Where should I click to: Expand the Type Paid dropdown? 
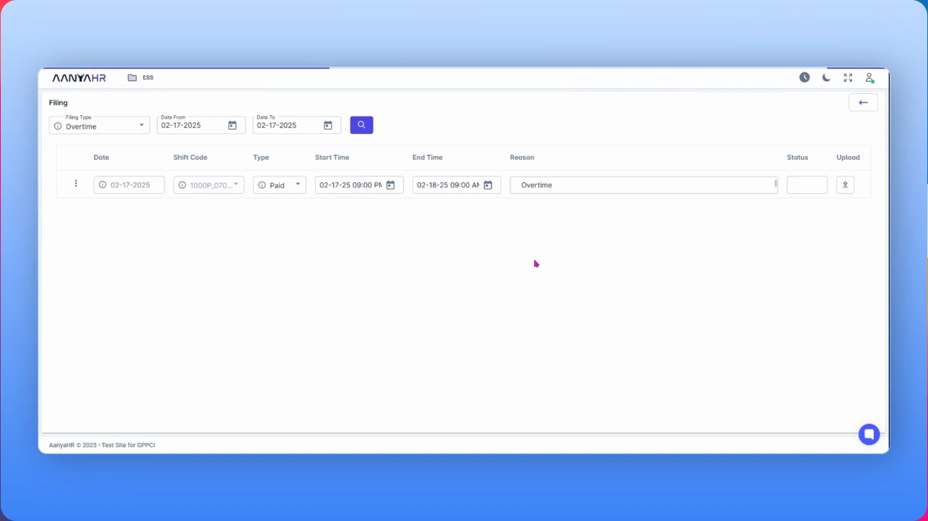[x=298, y=185]
